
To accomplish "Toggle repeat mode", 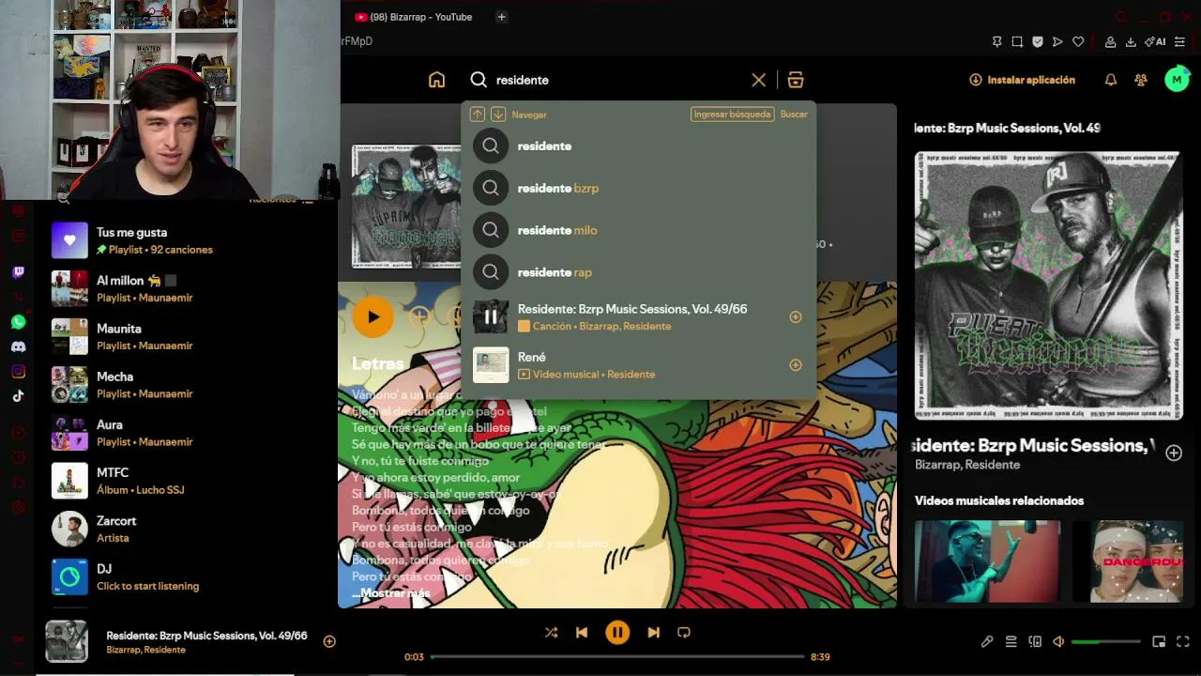I will 684,633.
